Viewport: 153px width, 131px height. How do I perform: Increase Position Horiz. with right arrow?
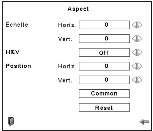pyautogui.click(x=140, y=66)
